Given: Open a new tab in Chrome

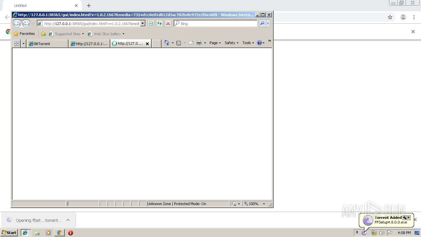Looking at the screenshot, I should tap(89, 6).
